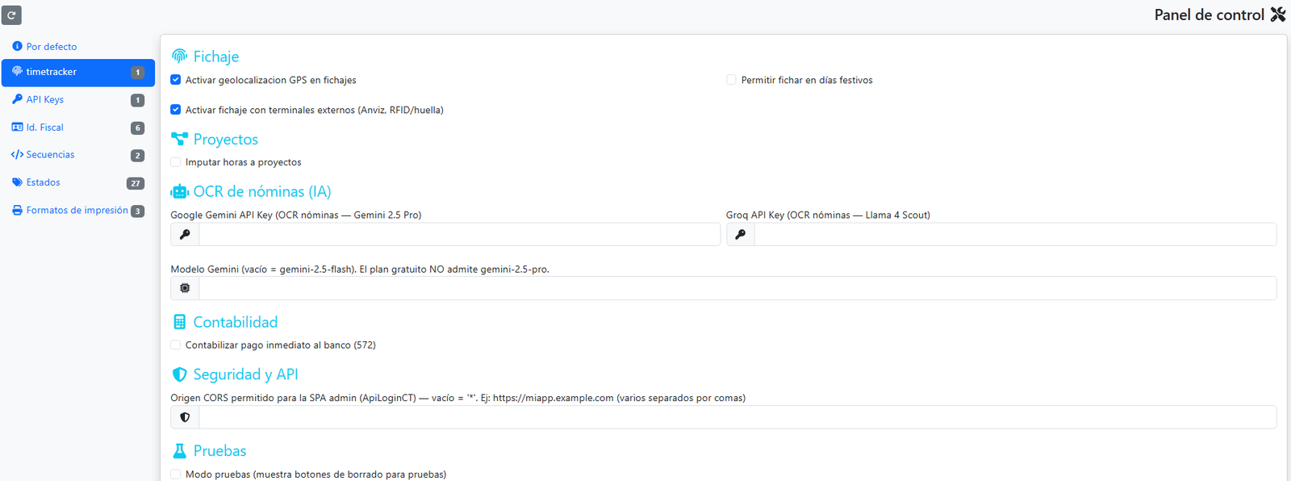
Task: Click badge 6 next to Id. Fiscal
Action: tap(138, 128)
